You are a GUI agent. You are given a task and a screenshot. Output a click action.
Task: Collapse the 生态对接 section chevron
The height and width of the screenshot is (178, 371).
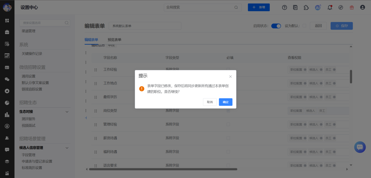[x=67, y=112]
